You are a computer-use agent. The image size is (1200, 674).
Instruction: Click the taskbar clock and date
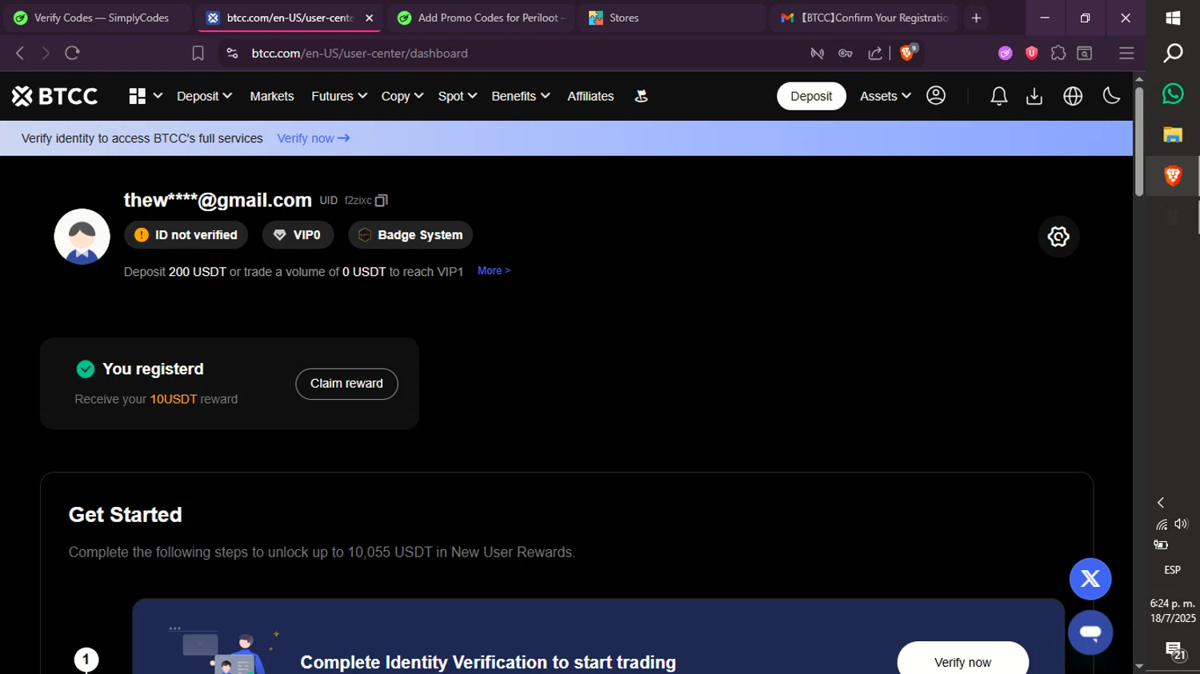pos(1173,611)
